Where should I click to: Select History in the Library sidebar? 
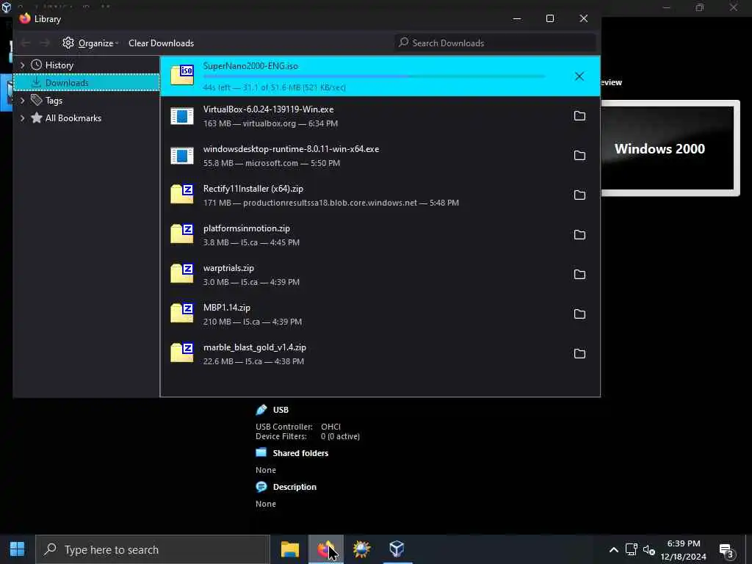pos(59,65)
